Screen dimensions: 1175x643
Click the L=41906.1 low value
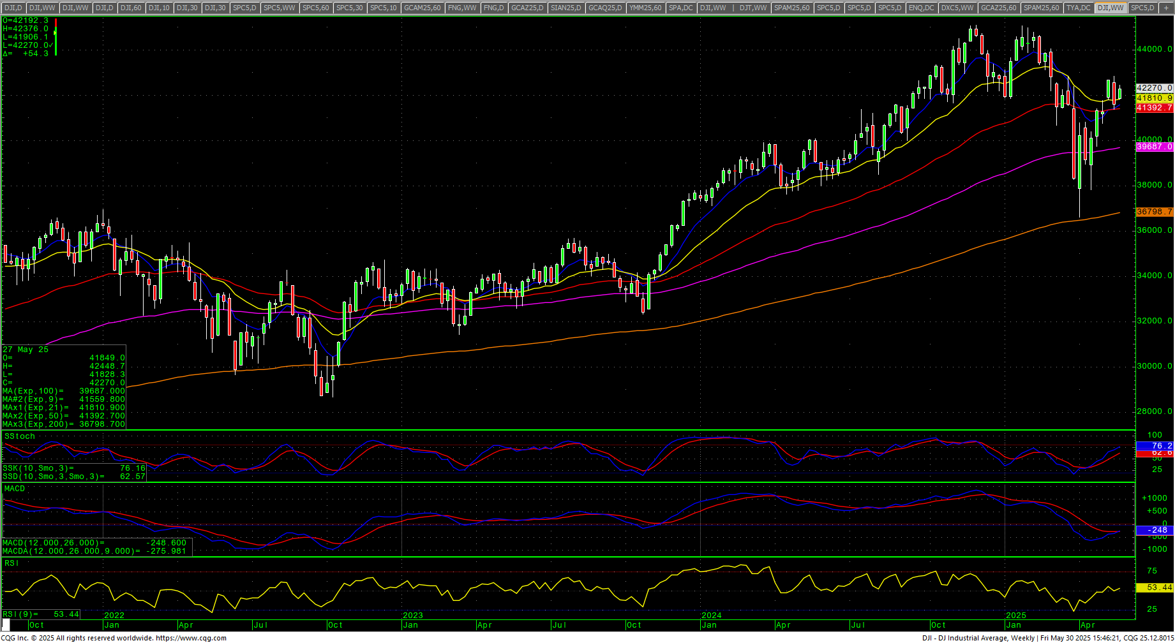(x=26, y=37)
